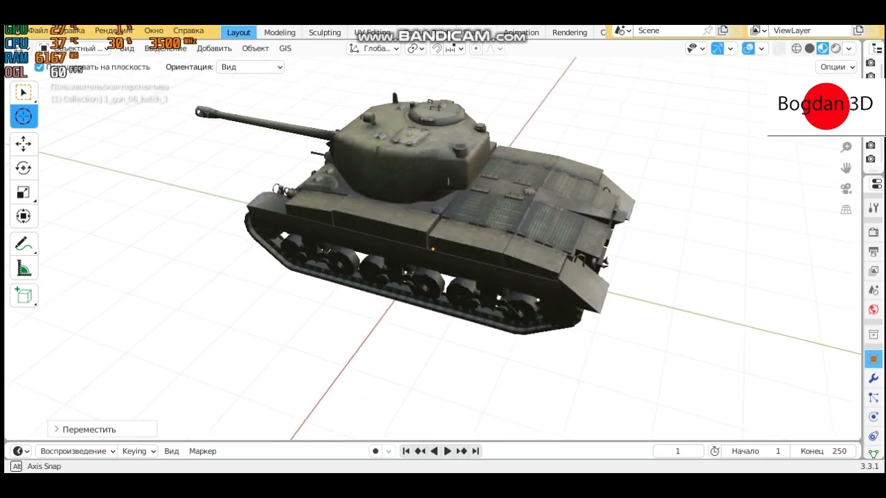The height and width of the screenshot is (498, 886).
Task: Open the pivot point dropdown
Action: pos(415,48)
